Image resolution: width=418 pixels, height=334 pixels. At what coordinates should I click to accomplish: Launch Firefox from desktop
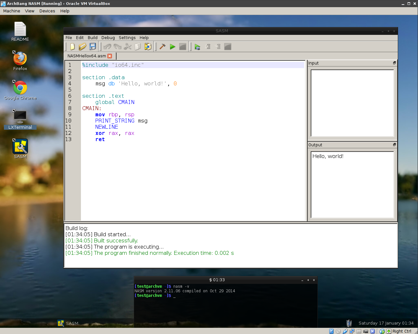coord(20,61)
